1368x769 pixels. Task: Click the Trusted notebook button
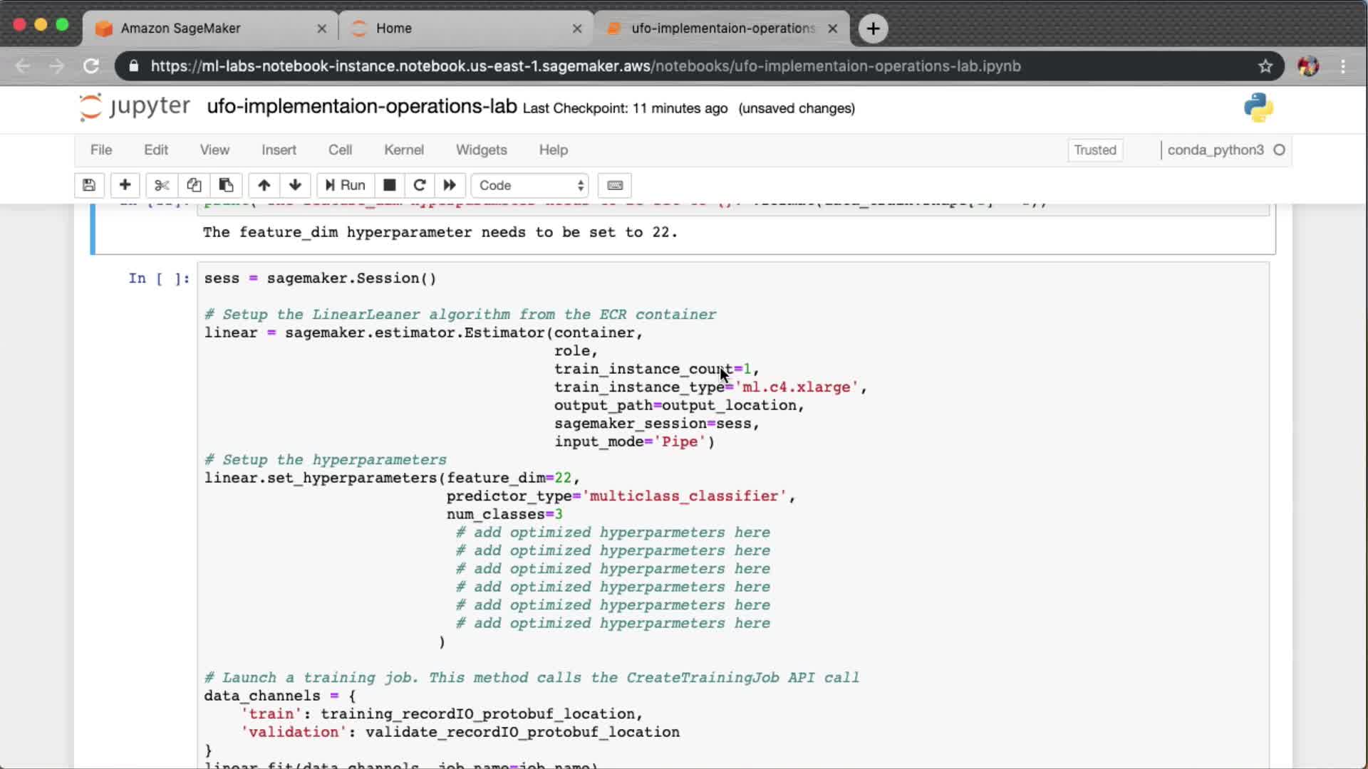[x=1094, y=150]
